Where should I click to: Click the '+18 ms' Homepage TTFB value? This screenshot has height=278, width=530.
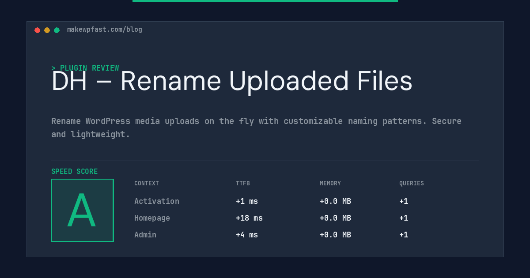point(249,218)
